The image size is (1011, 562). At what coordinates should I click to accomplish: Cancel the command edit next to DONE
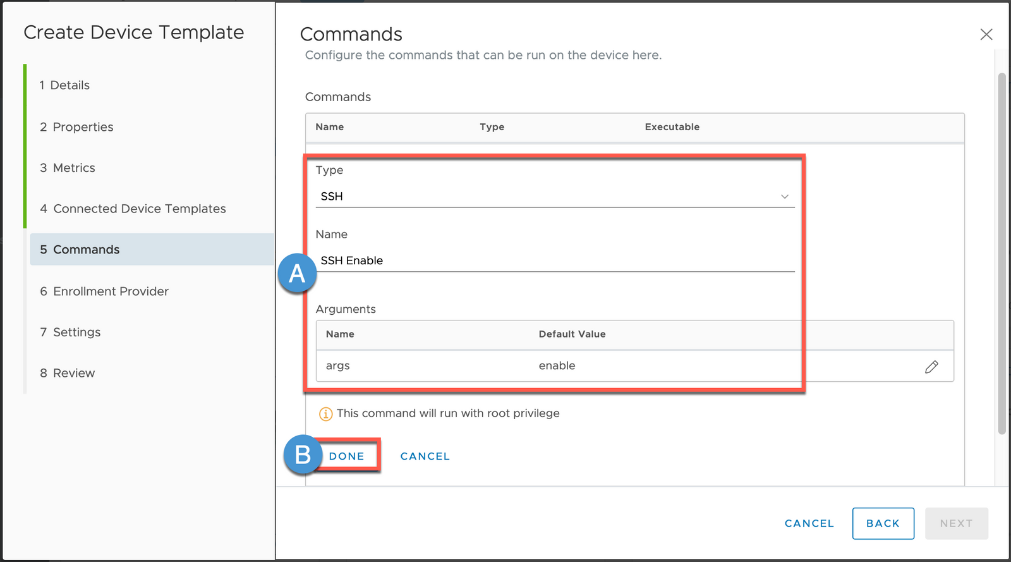coord(425,456)
